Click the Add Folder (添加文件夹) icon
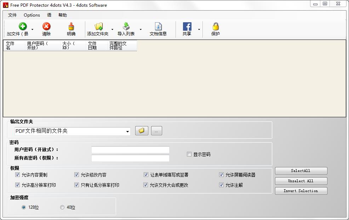This screenshot has height=220, width=349. pos(99,26)
